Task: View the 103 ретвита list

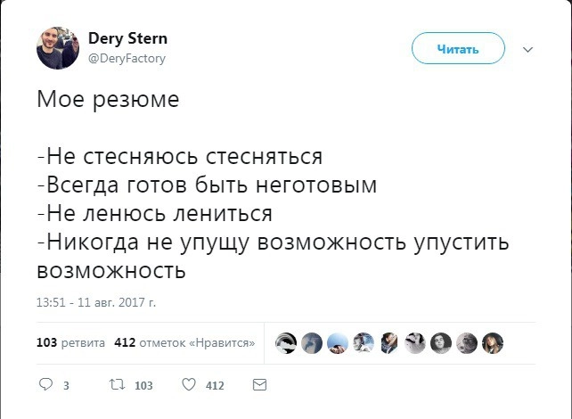Action: pyautogui.click(x=70, y=342)
